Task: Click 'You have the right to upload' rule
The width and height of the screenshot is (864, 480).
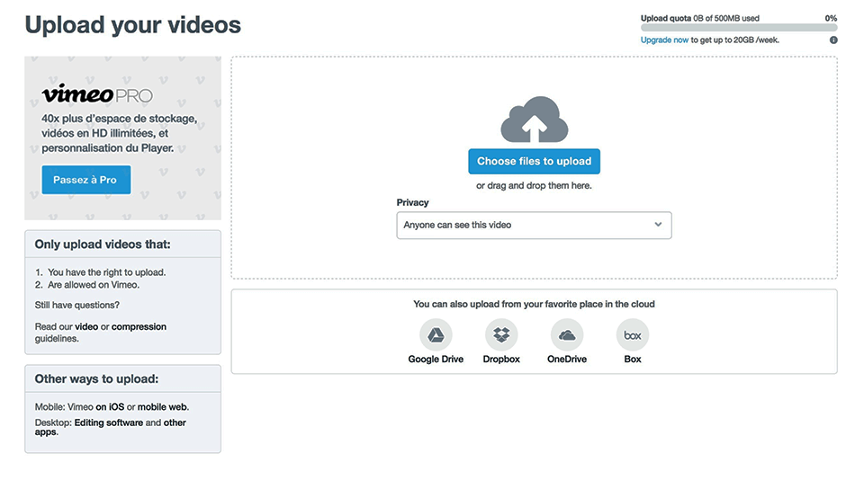Action: pyautogui.click(x=106, y=272)
